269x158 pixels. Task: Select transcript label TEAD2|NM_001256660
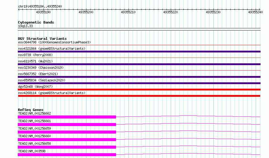(x=34, y=136)
